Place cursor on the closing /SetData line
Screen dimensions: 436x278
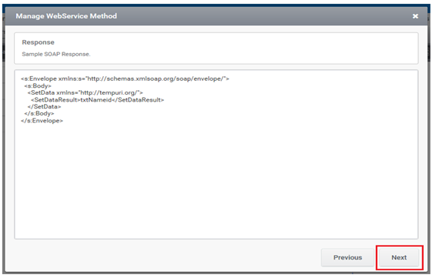click(44, 107)
